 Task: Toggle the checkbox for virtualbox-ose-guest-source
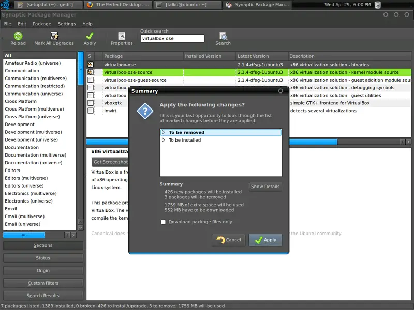91,80
